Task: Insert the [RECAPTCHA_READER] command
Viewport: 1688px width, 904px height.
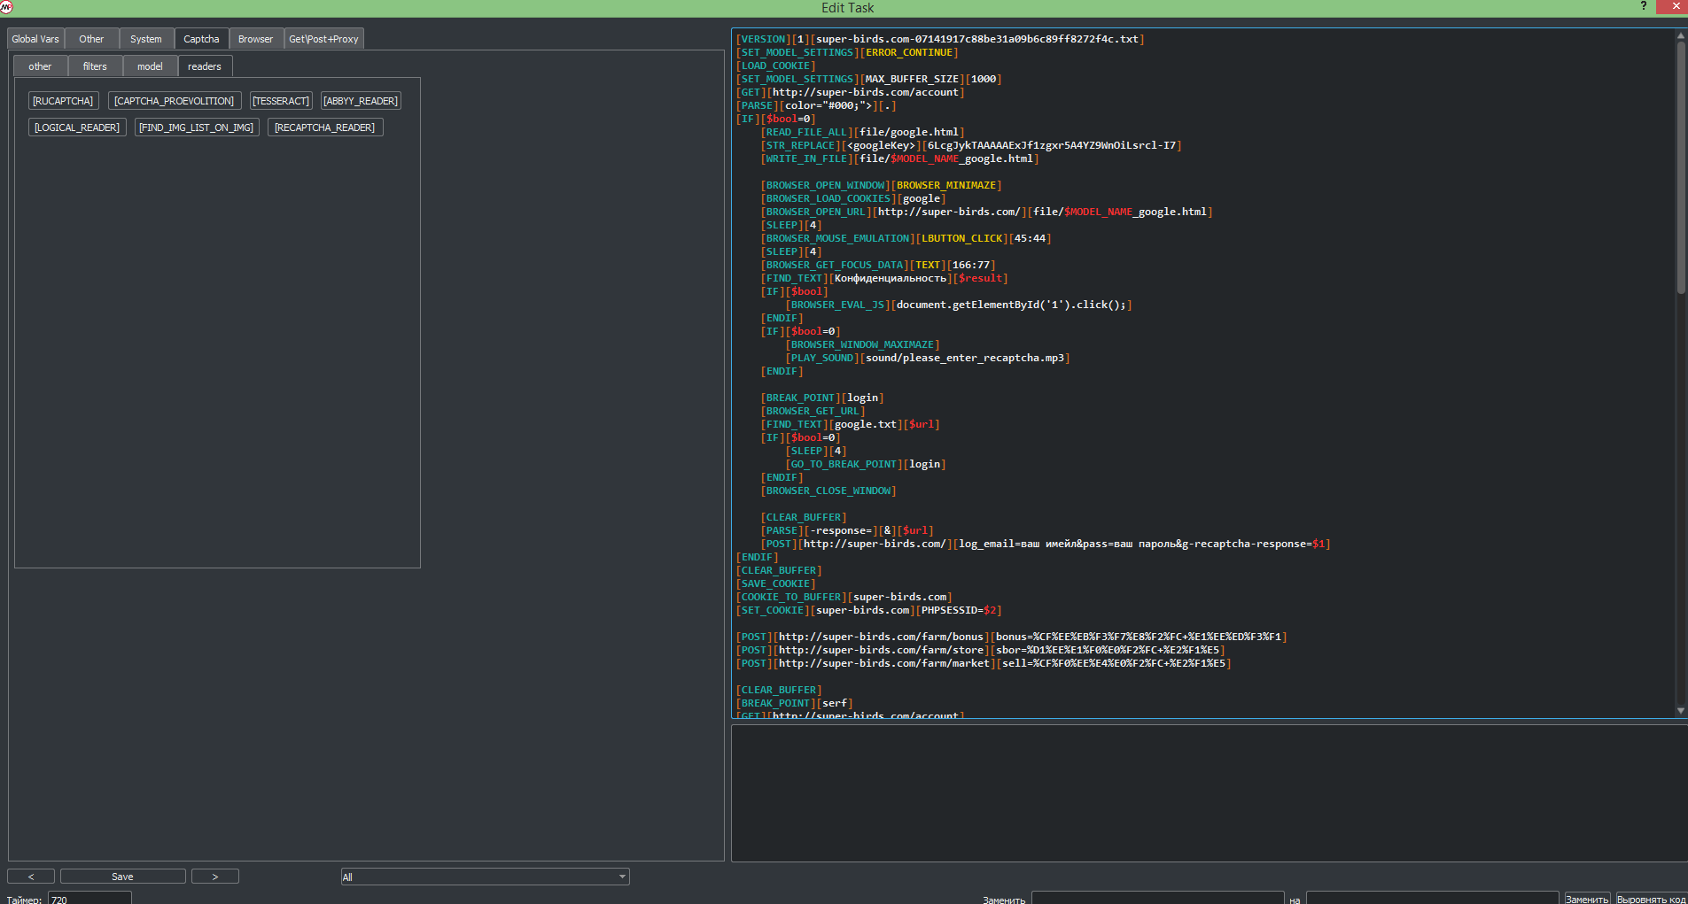Action: (325, 127)
